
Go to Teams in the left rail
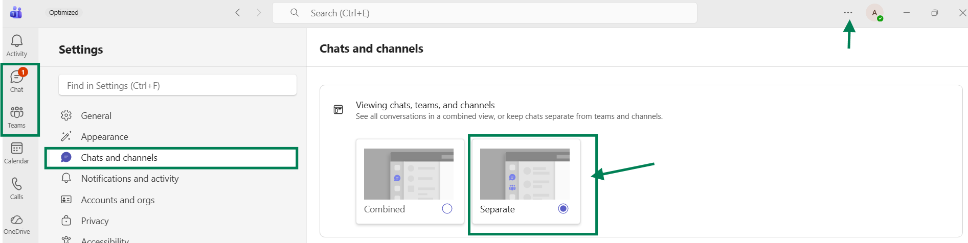(x=16, y=117)
